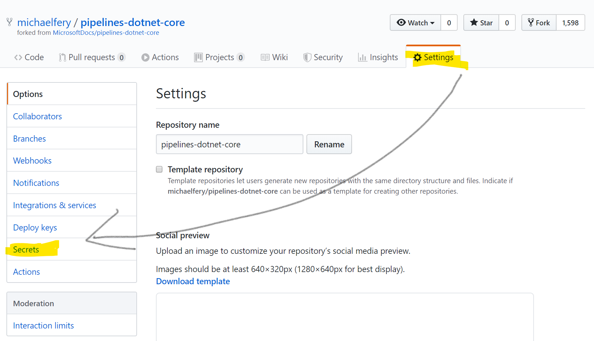
Task: Click the fork icon in Fork button
Action: (x=531, y=22)
